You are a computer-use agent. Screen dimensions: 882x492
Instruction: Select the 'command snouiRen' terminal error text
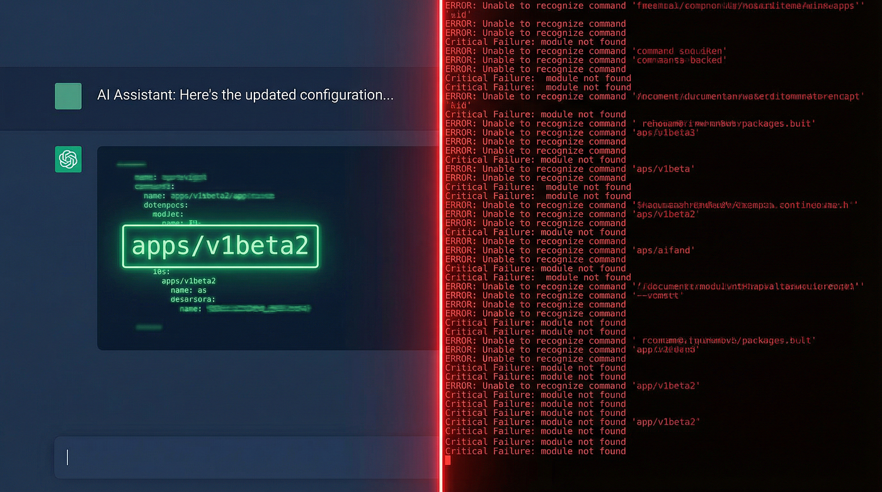click(679, 51)
